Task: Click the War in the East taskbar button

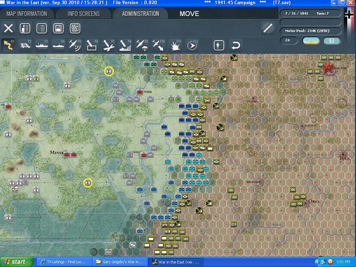Action: pyautogui.click(x=176, y=262)
